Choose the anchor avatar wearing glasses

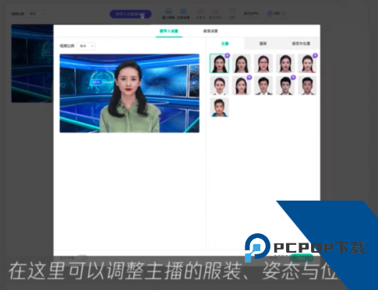(263, 64)
